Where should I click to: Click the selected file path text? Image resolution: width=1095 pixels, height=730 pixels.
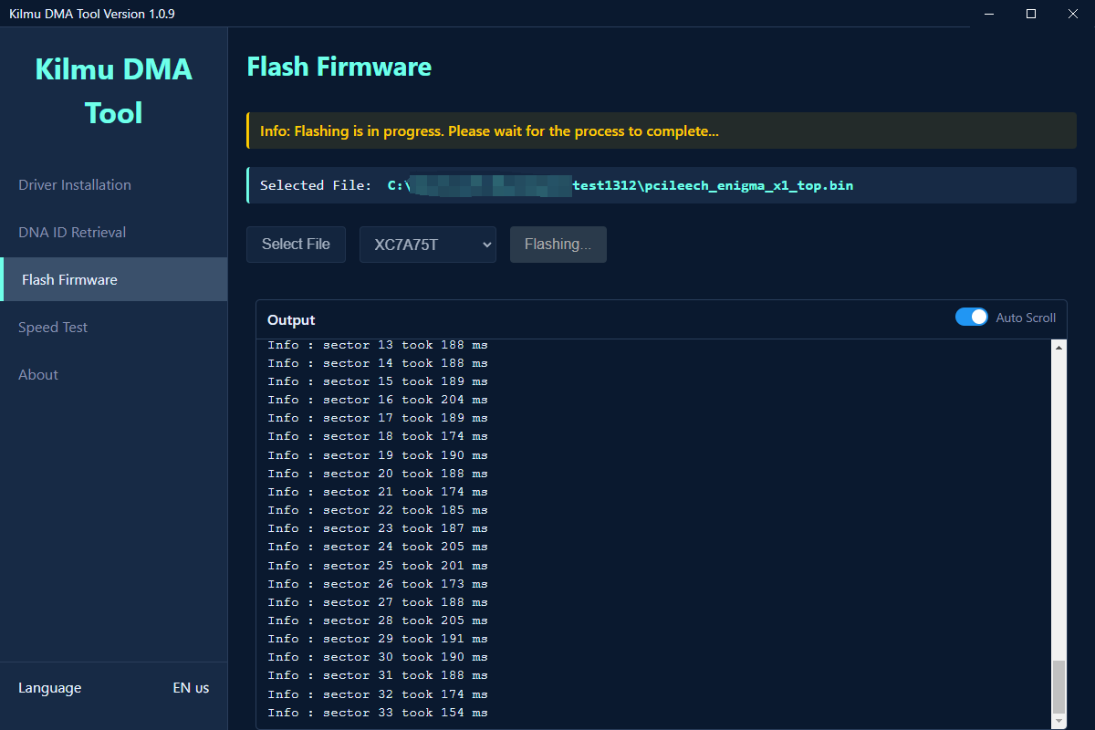pos(620,185)
